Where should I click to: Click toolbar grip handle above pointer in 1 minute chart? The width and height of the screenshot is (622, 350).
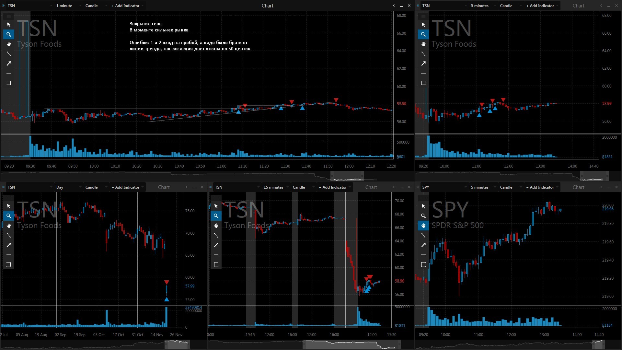[x=9, y=16]
